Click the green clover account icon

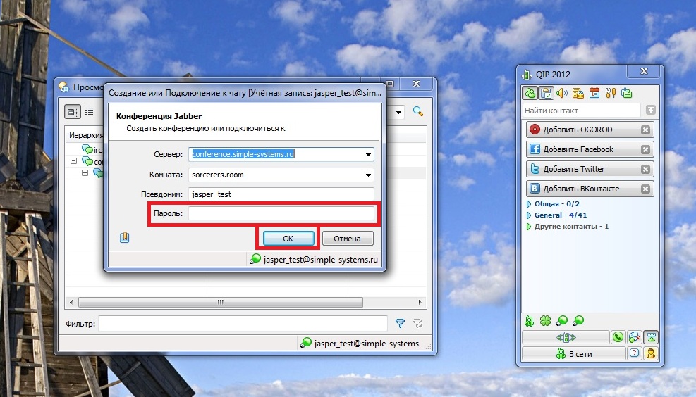[x=546, y=321]
